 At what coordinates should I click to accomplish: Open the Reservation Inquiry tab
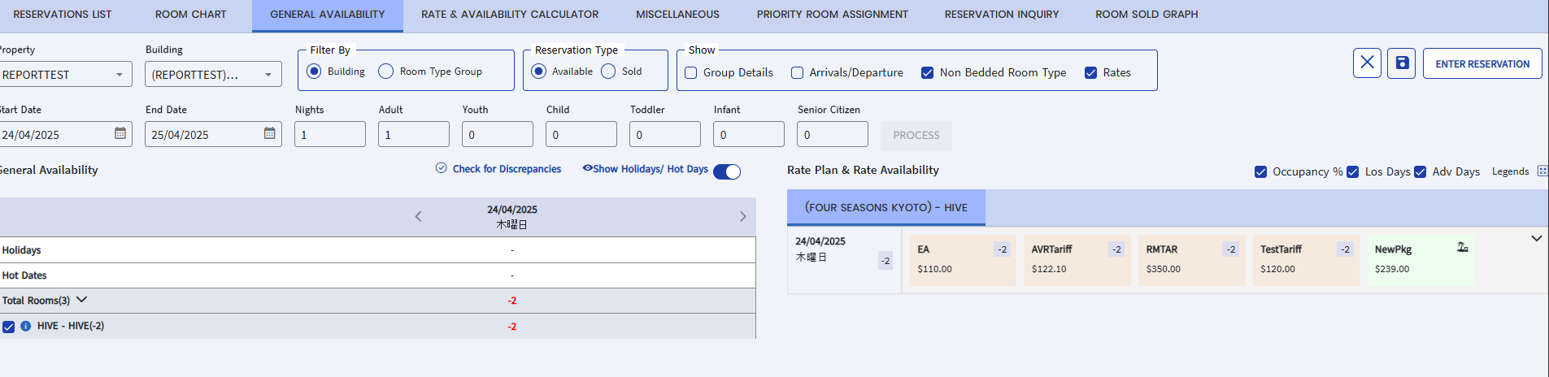[x=1002, y=15]
